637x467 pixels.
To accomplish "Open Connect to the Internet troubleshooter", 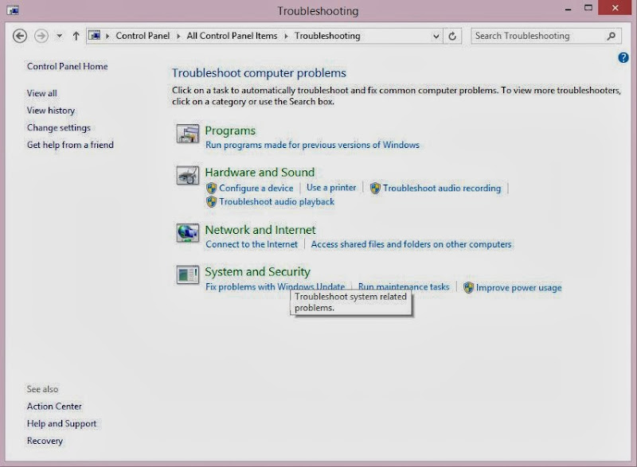I will [x=252, y=244].
